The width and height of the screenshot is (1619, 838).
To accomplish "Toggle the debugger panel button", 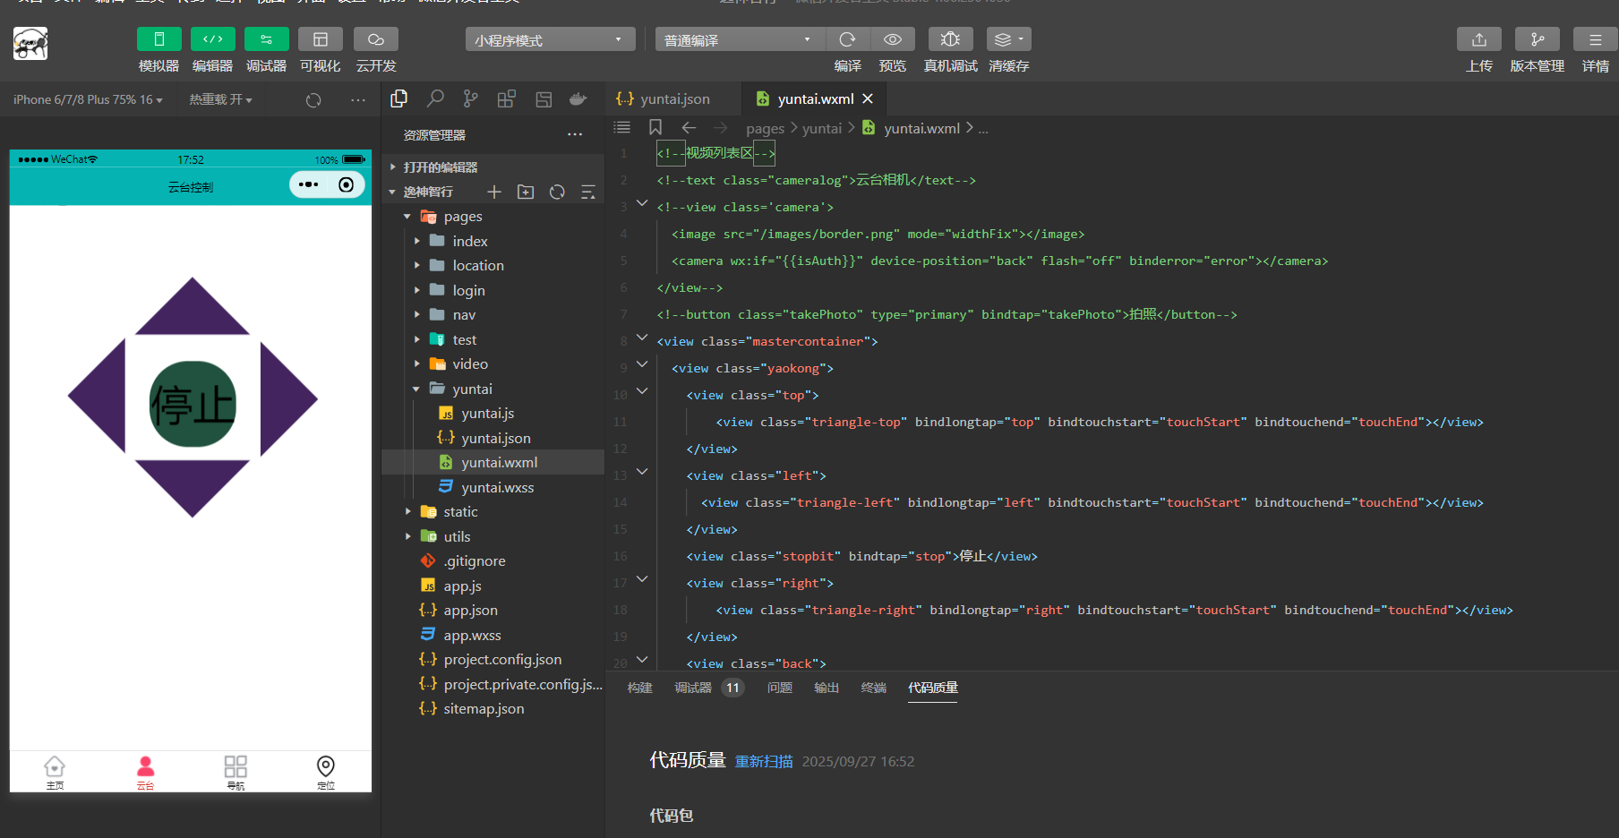I will (x=266, y=39).
